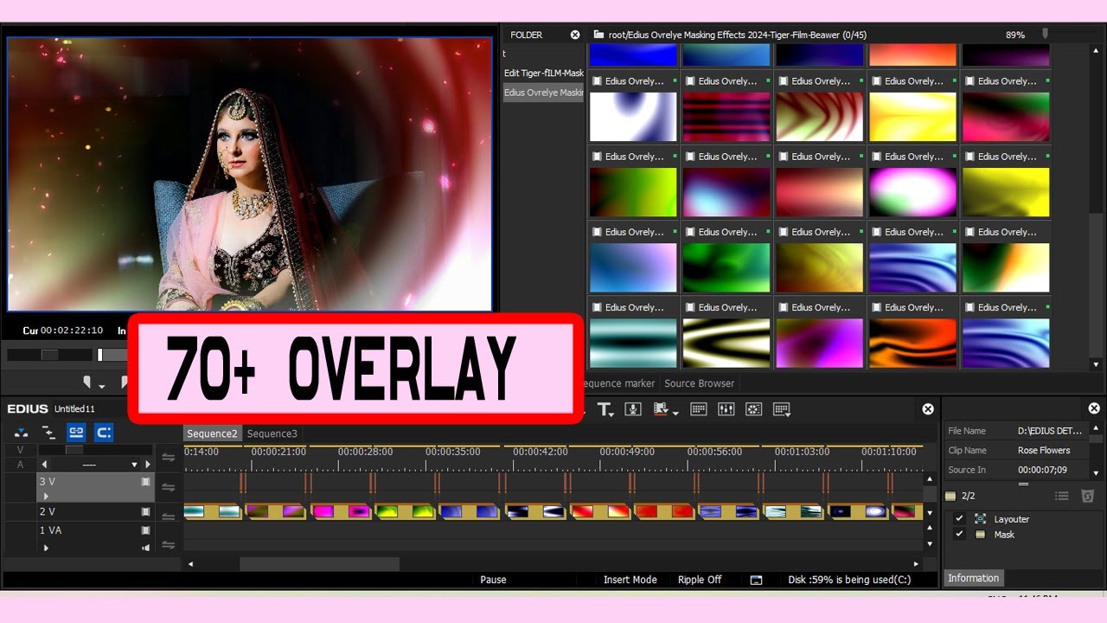Click the Rose Flowers clip name value
The width and height of the screenshot is (1107, 623).
pyautogui.click(x=1044, y=450)
